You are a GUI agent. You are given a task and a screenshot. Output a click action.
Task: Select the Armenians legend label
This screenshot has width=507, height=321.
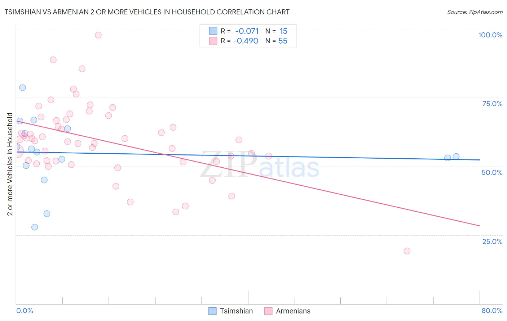293,311
